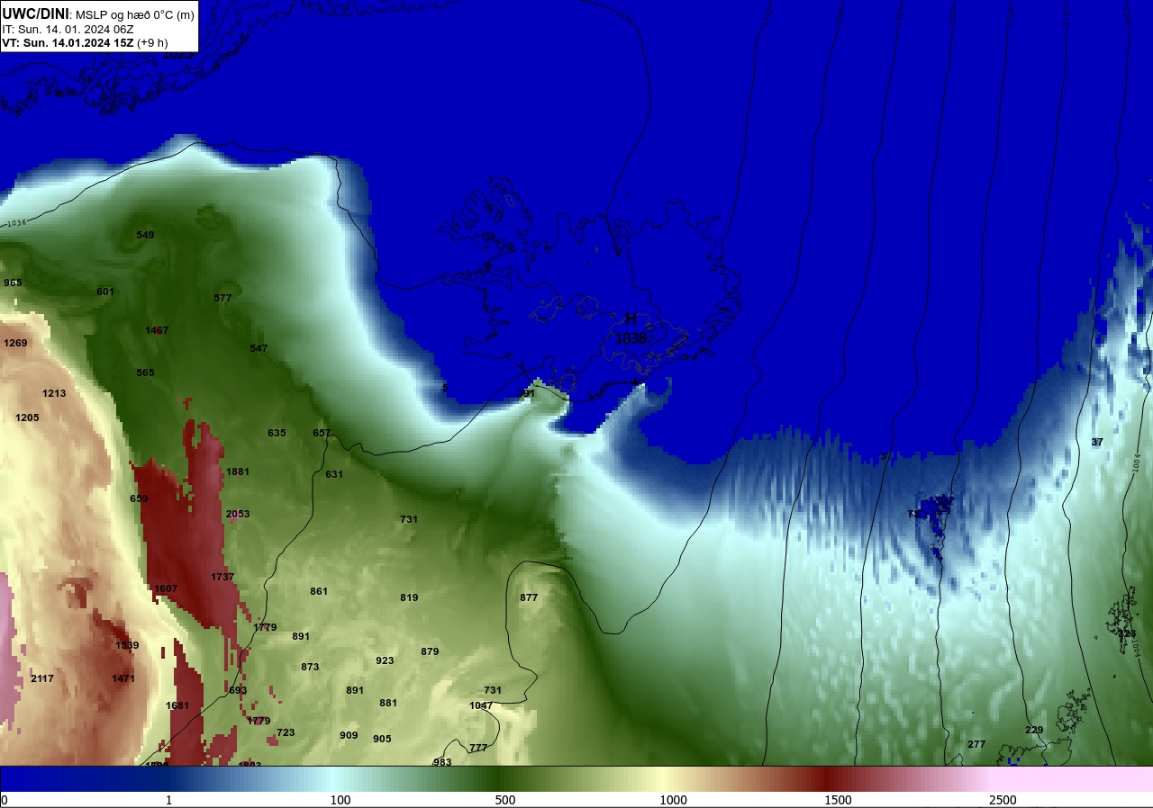Click the 879 height value
1153x808 pixels.
click(430, 651)
